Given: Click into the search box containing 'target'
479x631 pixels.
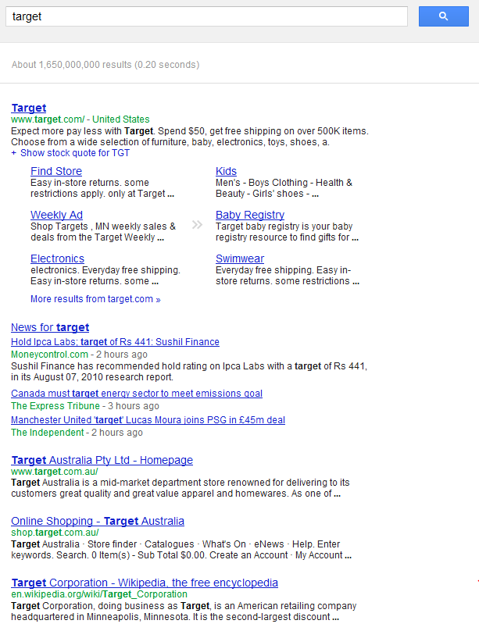Looking at the screenshot, I should pos(206,16).
